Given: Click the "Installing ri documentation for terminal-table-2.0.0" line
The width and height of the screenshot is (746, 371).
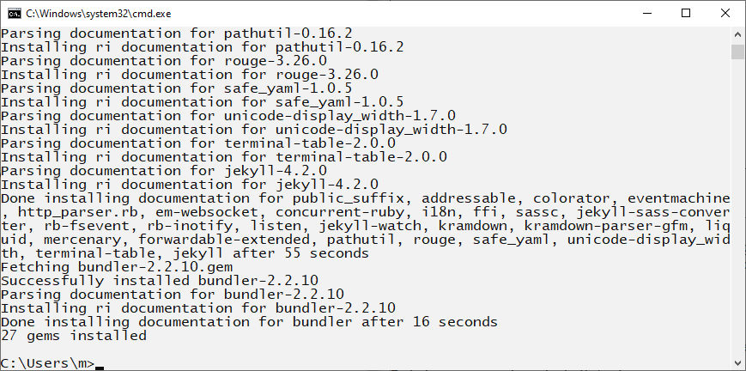Looking at the screenshot, I should tap(223, 157).
